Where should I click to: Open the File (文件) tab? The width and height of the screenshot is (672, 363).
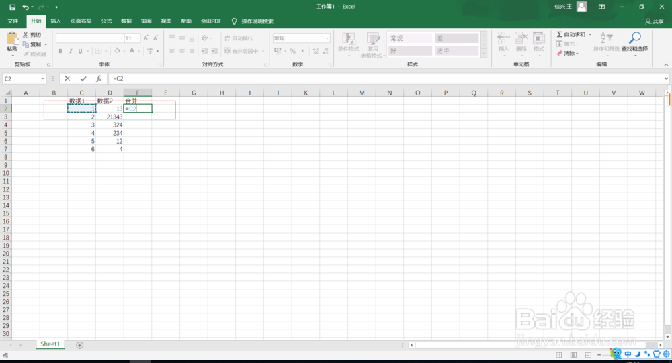pyautogui.click(x=13, y=21)
